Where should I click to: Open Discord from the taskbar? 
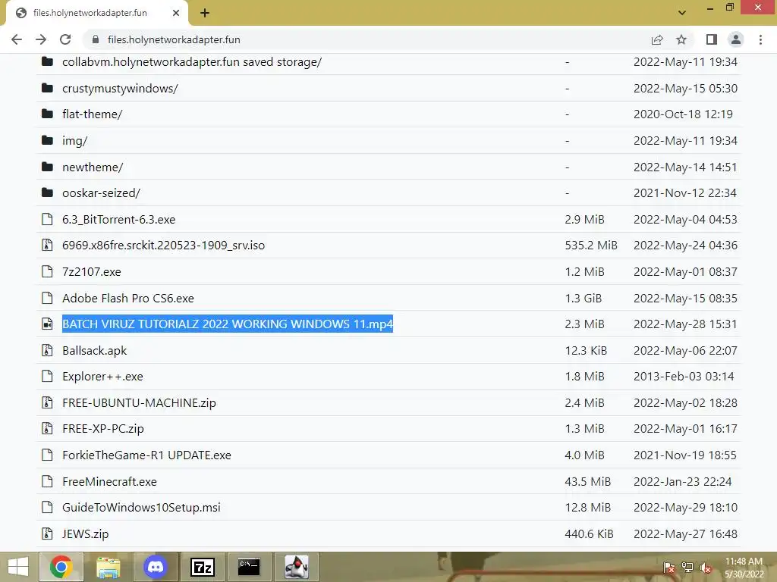(x=155, y=567)
